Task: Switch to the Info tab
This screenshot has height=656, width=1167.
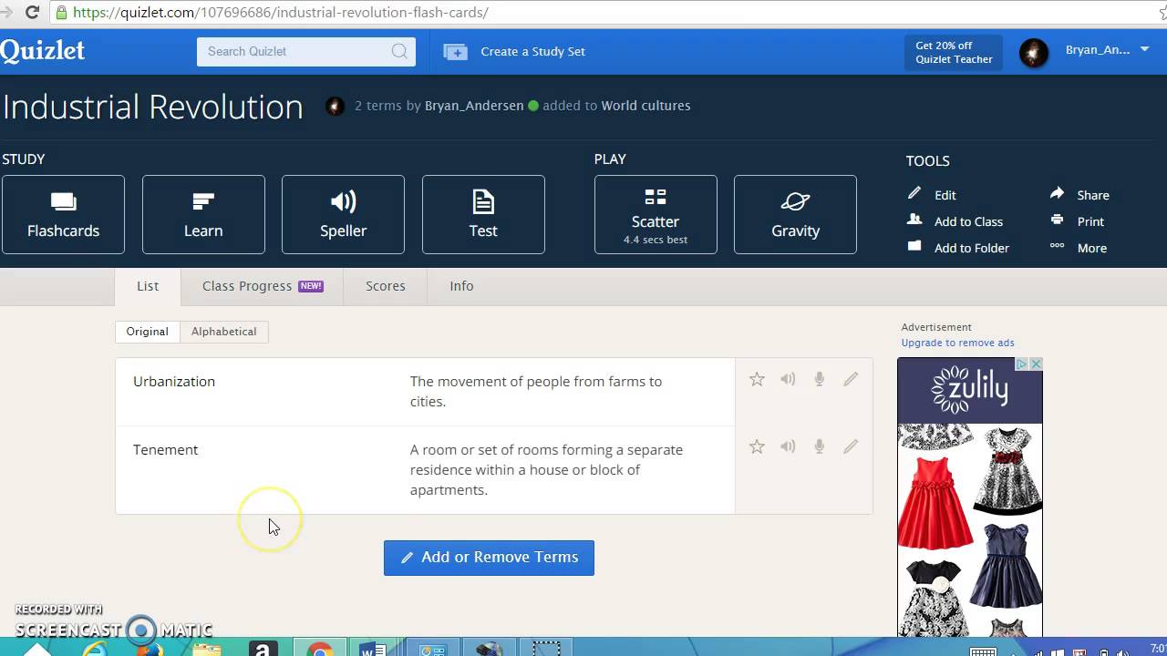Action: 461,286
